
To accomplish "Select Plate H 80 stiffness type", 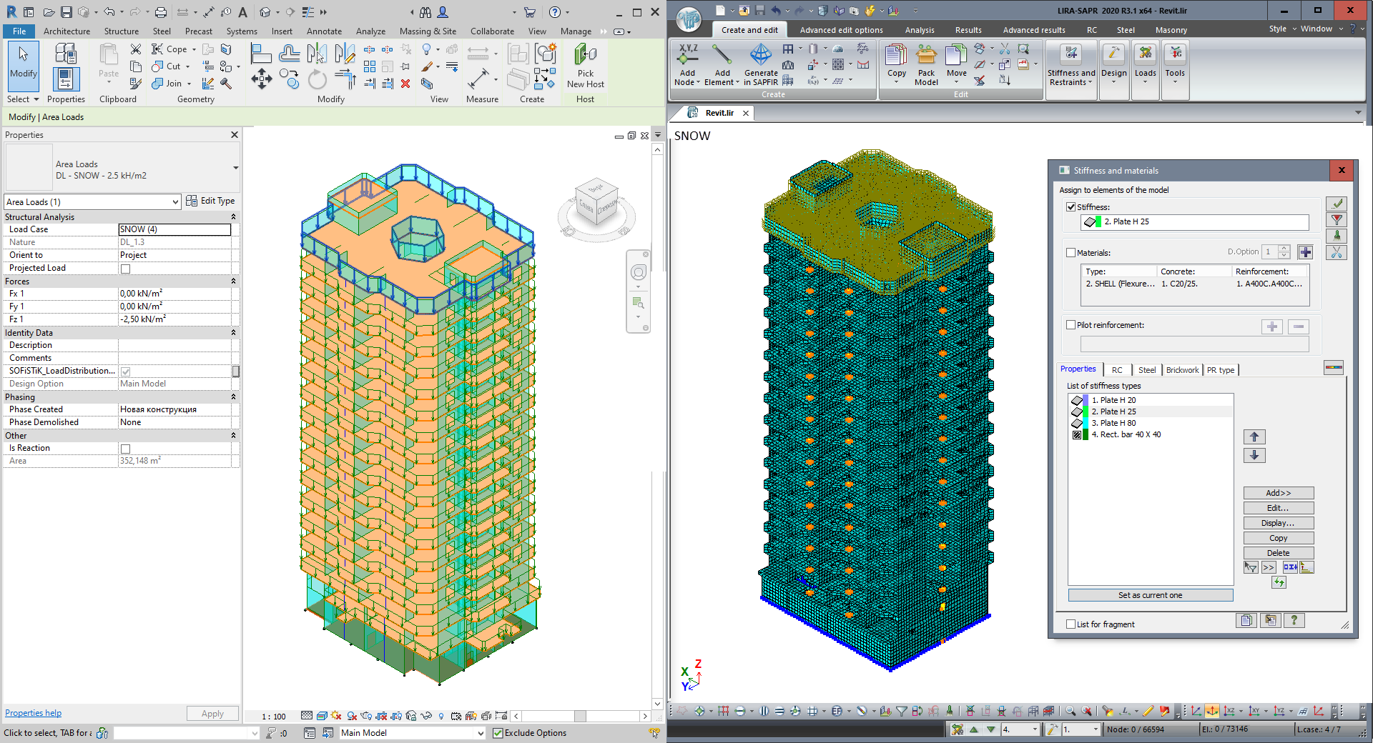I will [x=1117, y=423].
